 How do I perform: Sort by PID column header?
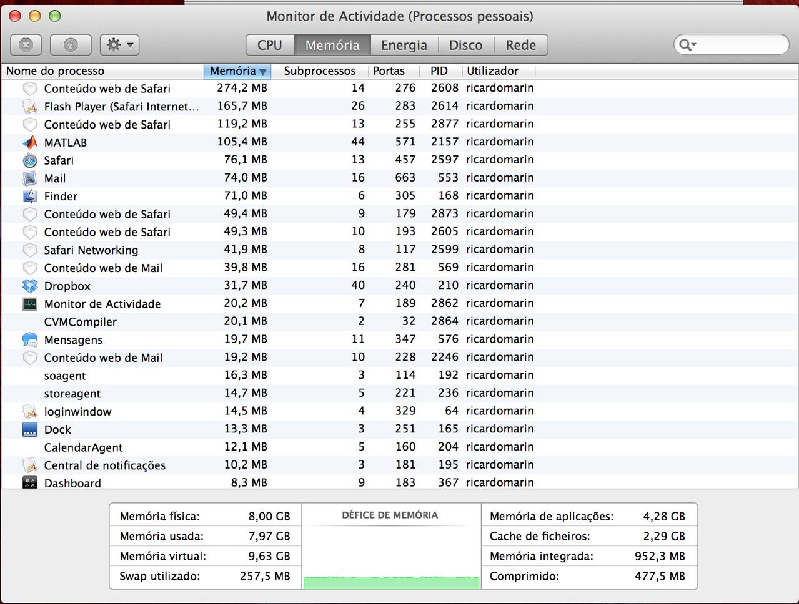[x=439, y=71]
